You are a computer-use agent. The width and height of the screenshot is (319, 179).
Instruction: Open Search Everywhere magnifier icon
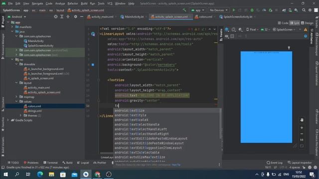coord(304,10)
